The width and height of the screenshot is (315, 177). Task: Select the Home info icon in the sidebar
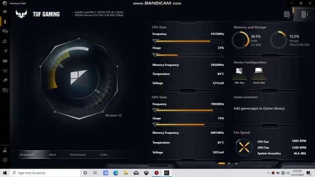5,22
